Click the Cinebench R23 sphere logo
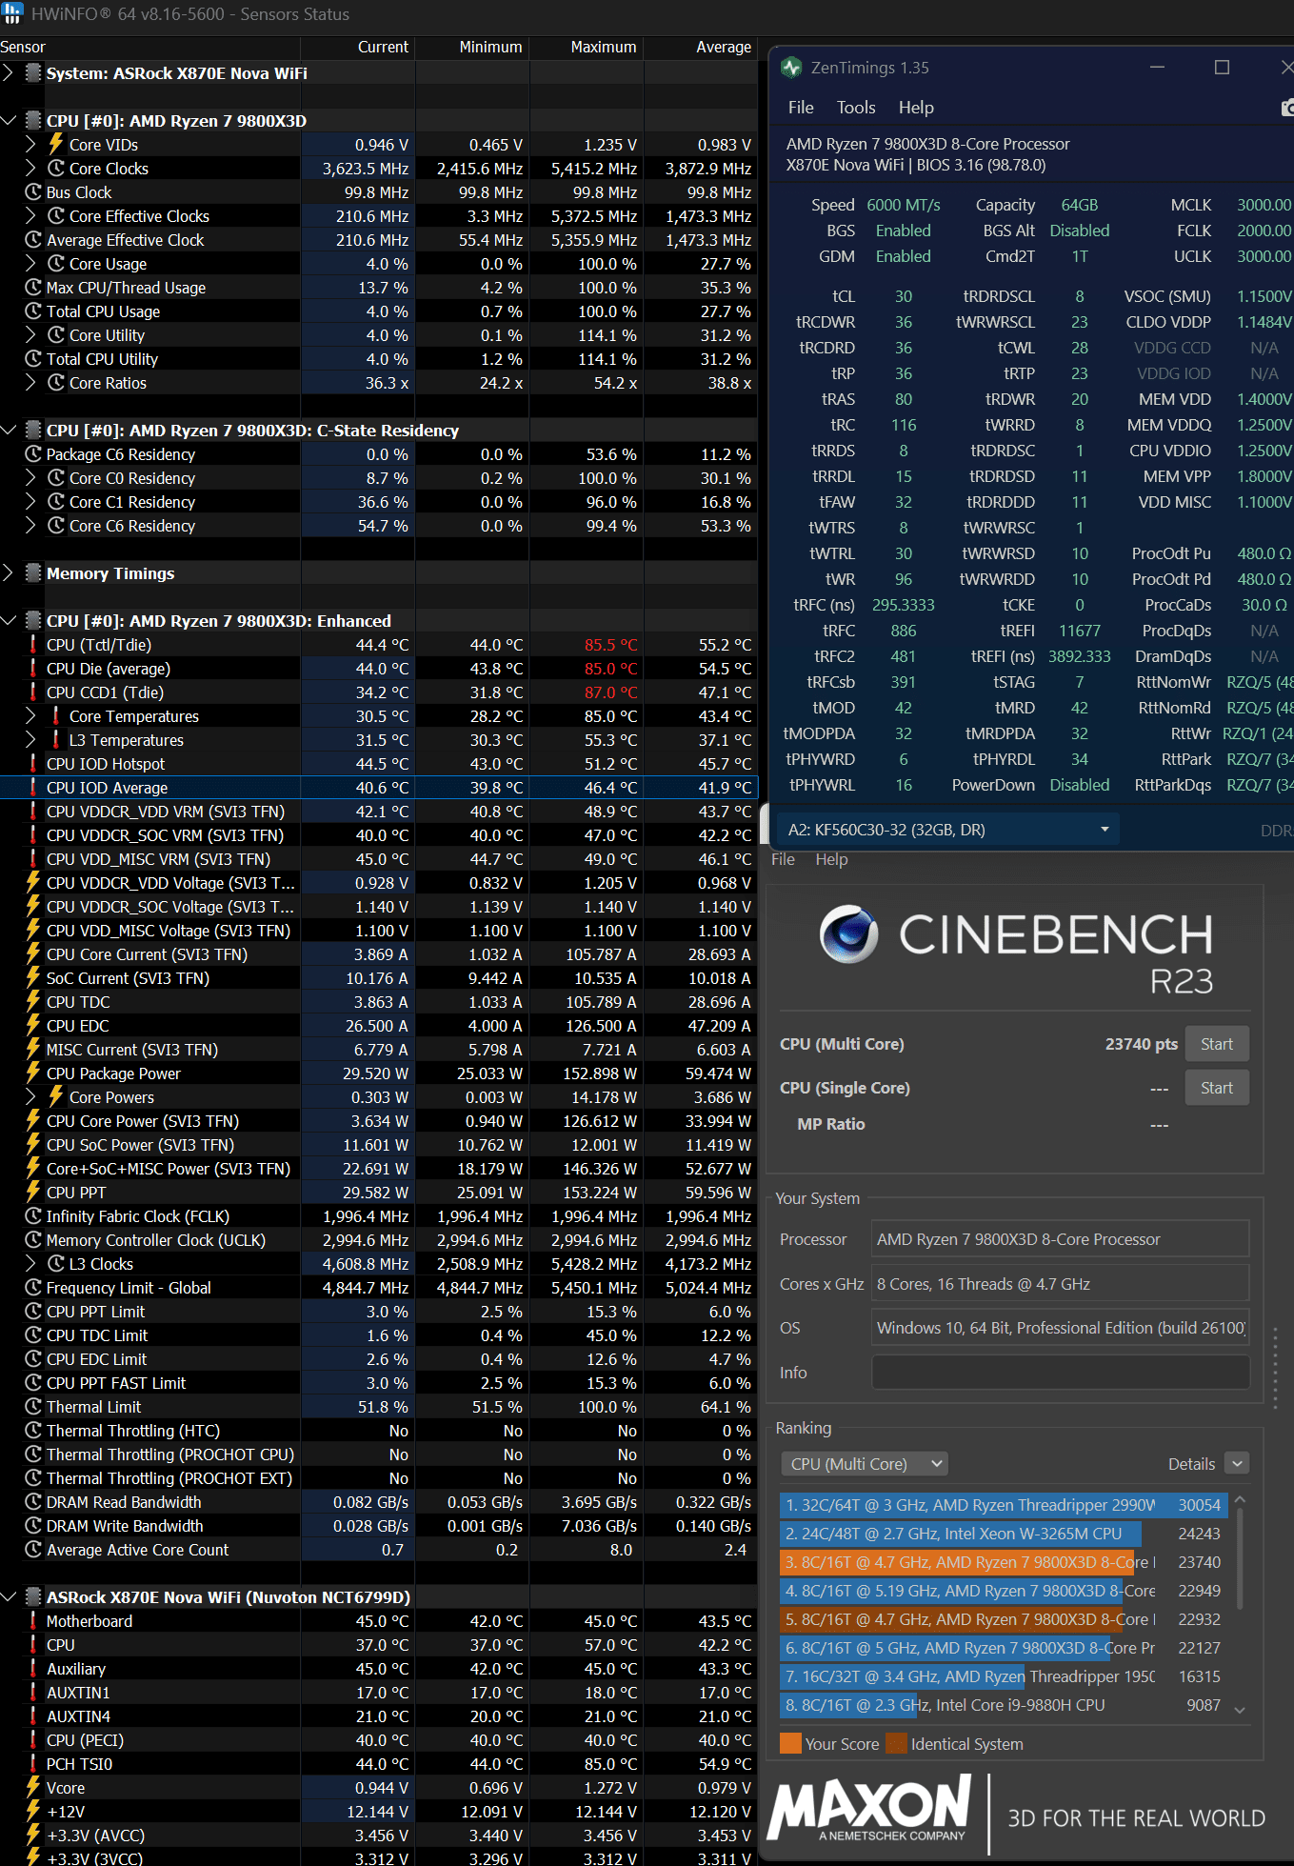Image resolution: width=1294 pixels, height=1866 pixels. pos(848,934)
